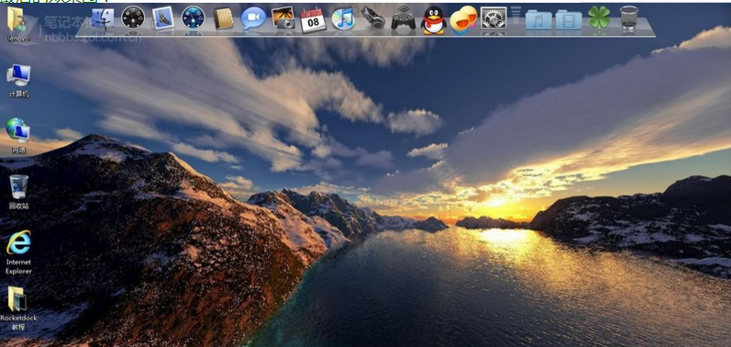The width and height of the screenshot is (731, 347).
Task: Click the green four-leaf clover icon
Action: 599,17
